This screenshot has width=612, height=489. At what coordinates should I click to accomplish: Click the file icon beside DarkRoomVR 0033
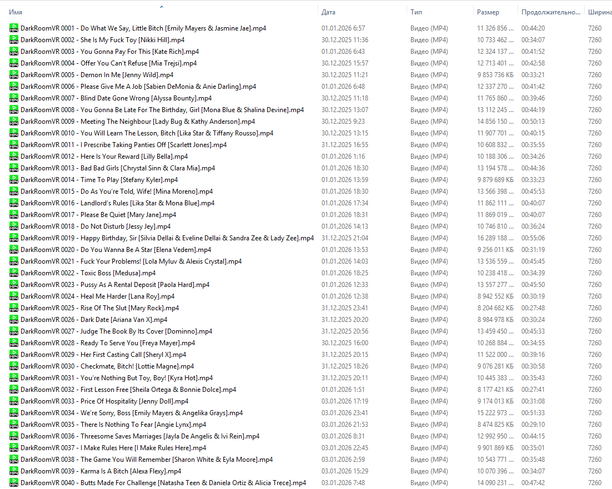[x=14, y=401]
